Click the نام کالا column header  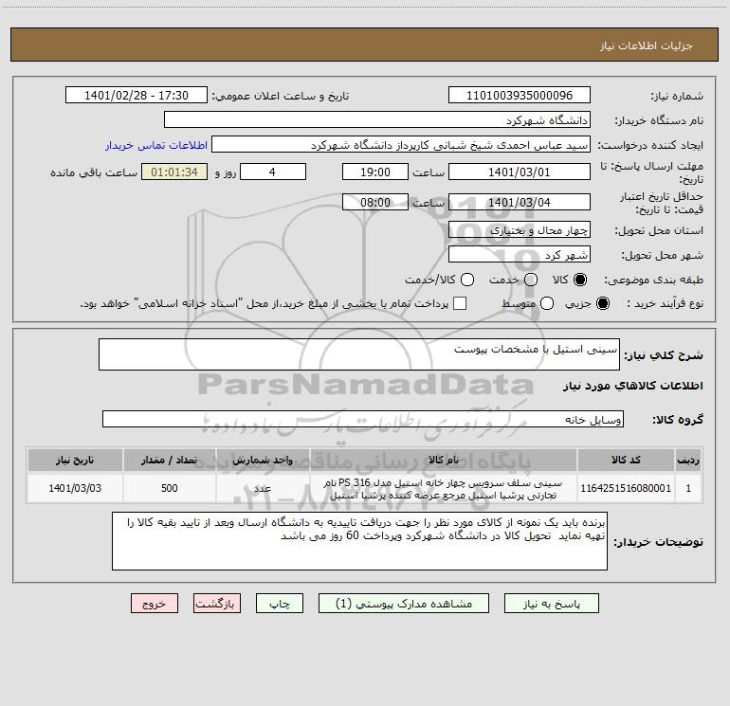(444, 460)
